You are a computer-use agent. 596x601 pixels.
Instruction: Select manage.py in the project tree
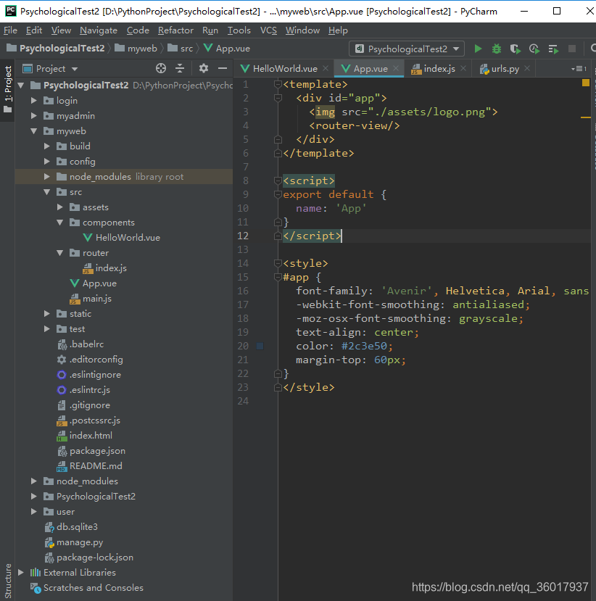tap(73, 542)
